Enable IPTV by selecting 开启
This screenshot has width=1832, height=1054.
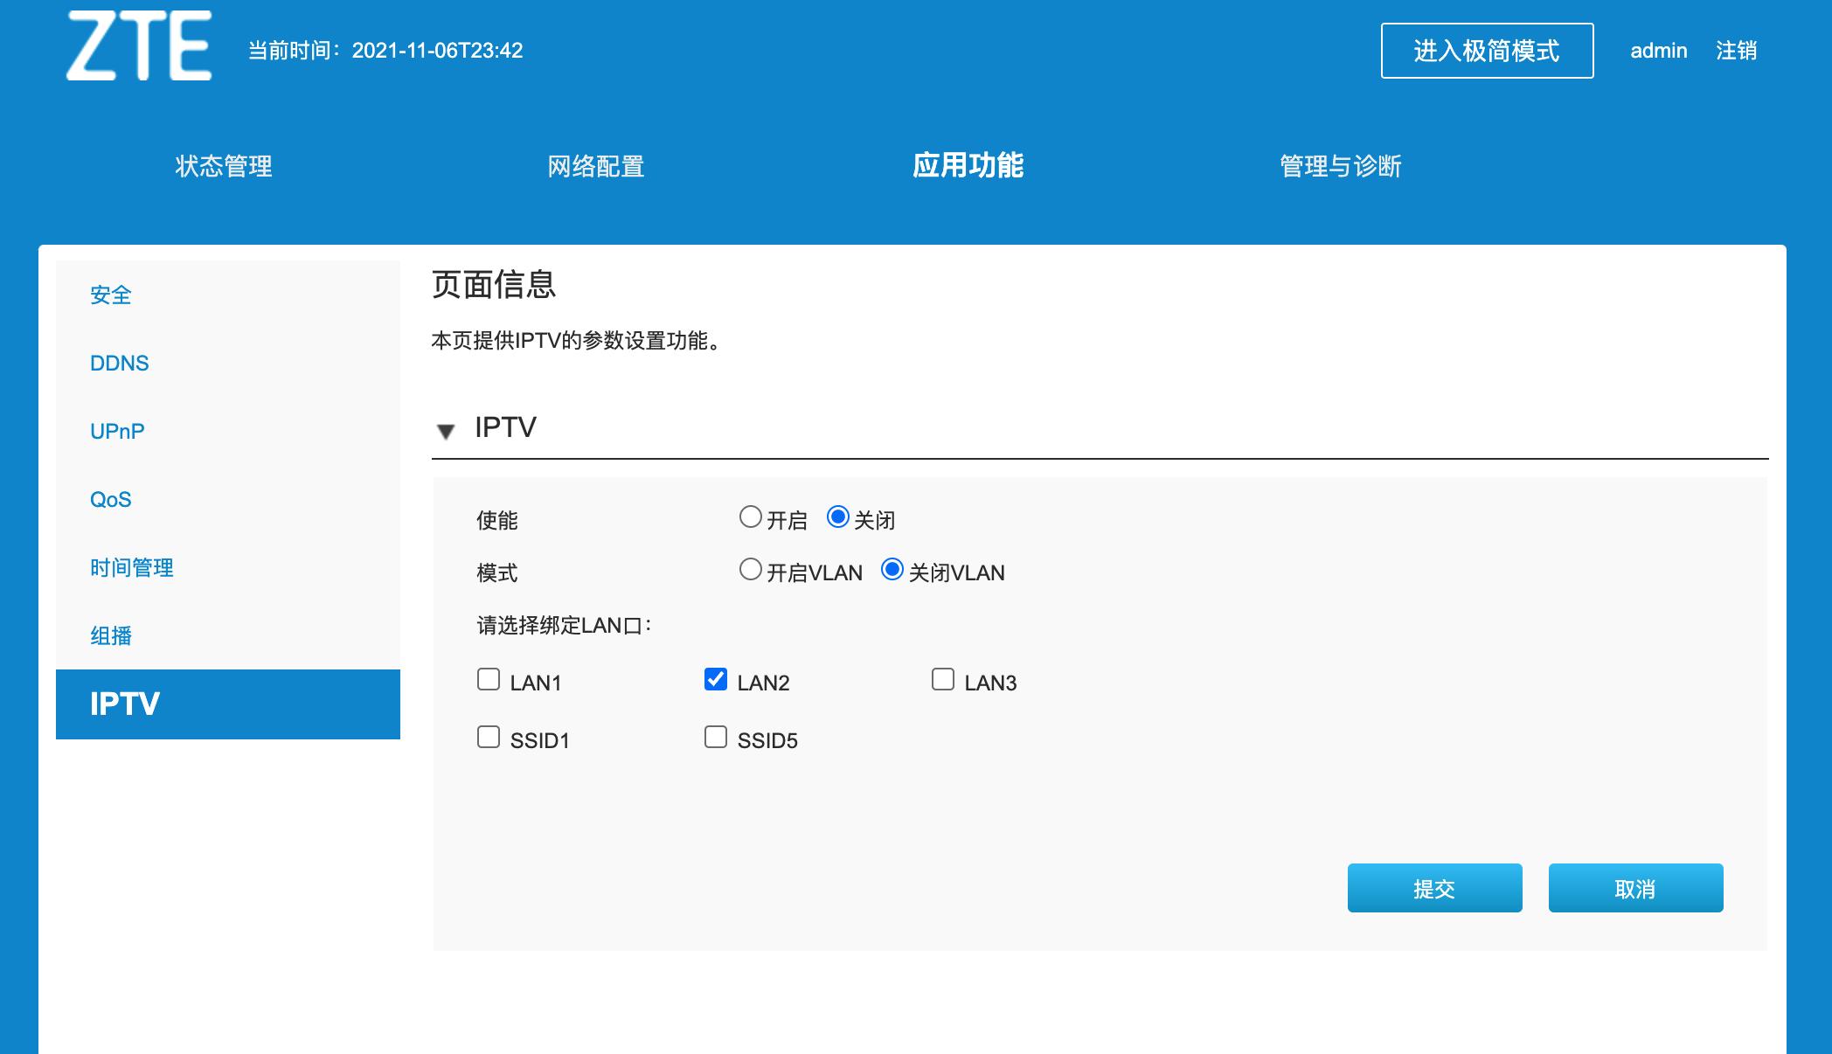click(750, 517)
